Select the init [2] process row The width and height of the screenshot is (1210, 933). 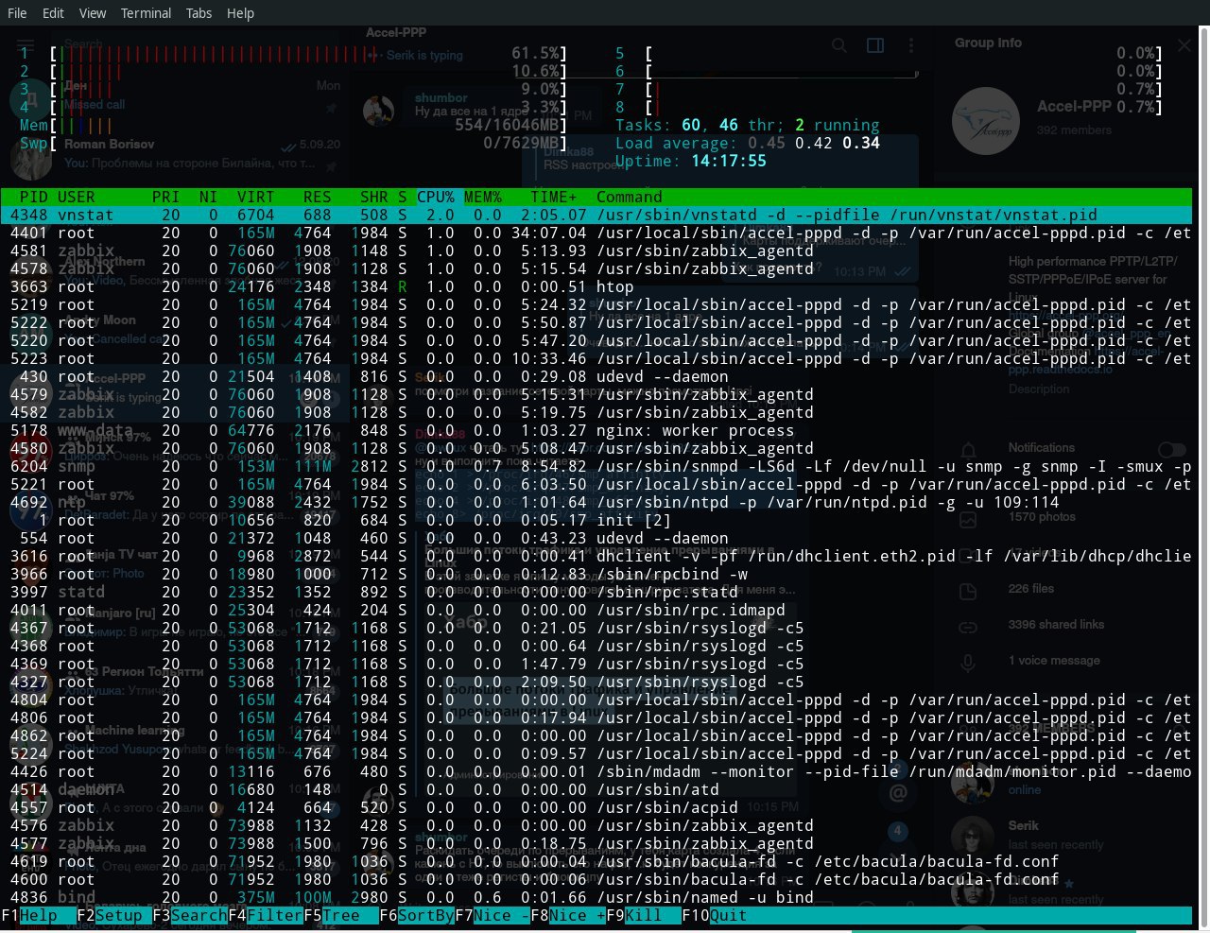pos(596,520)
